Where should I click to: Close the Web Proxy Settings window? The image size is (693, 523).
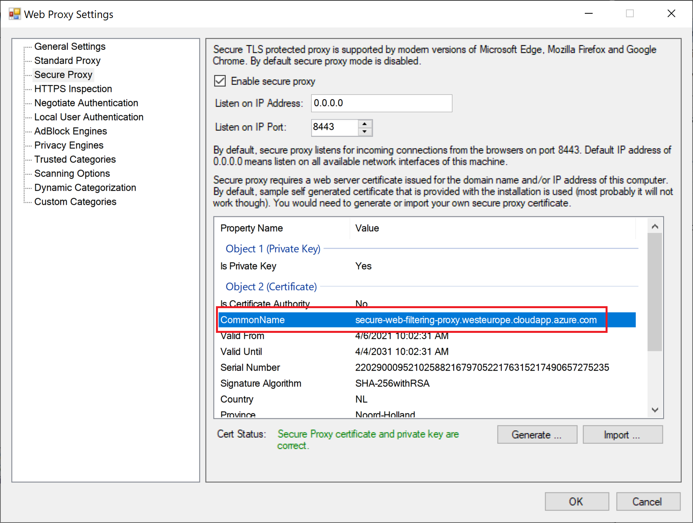click(x=671, y=14)
